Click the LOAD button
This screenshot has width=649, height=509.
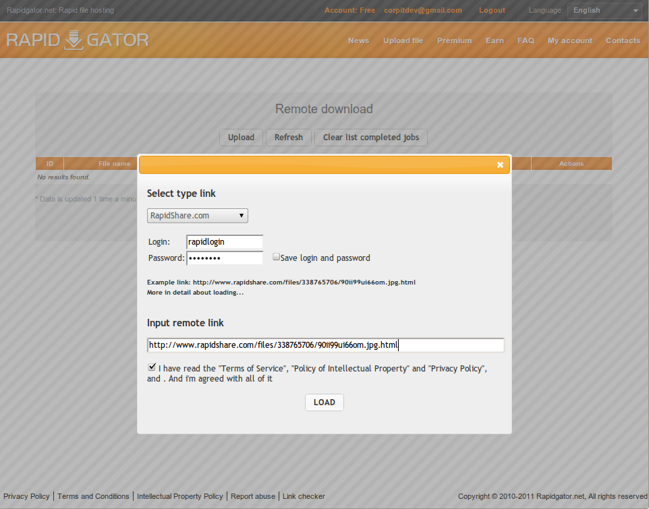click(324, 402)
